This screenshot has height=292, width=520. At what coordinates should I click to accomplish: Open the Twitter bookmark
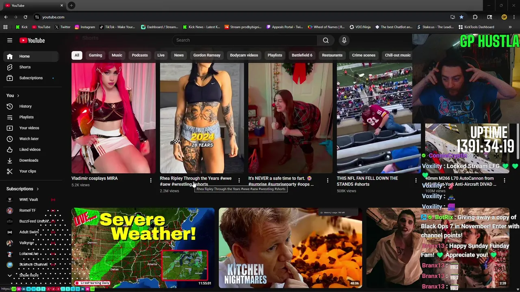click(x=62, y=27)
